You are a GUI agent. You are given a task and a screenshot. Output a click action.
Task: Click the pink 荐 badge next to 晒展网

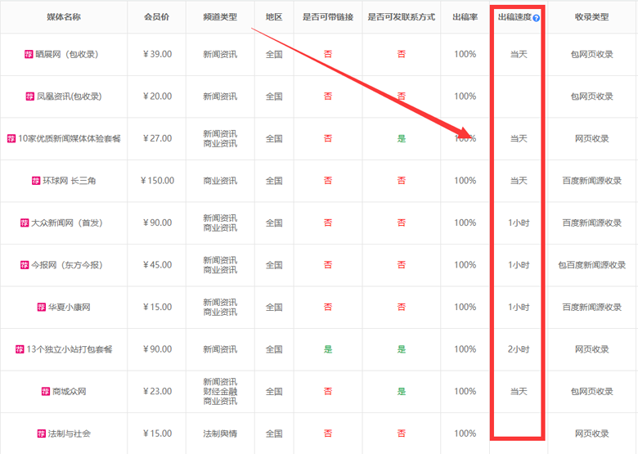(29, 54)
